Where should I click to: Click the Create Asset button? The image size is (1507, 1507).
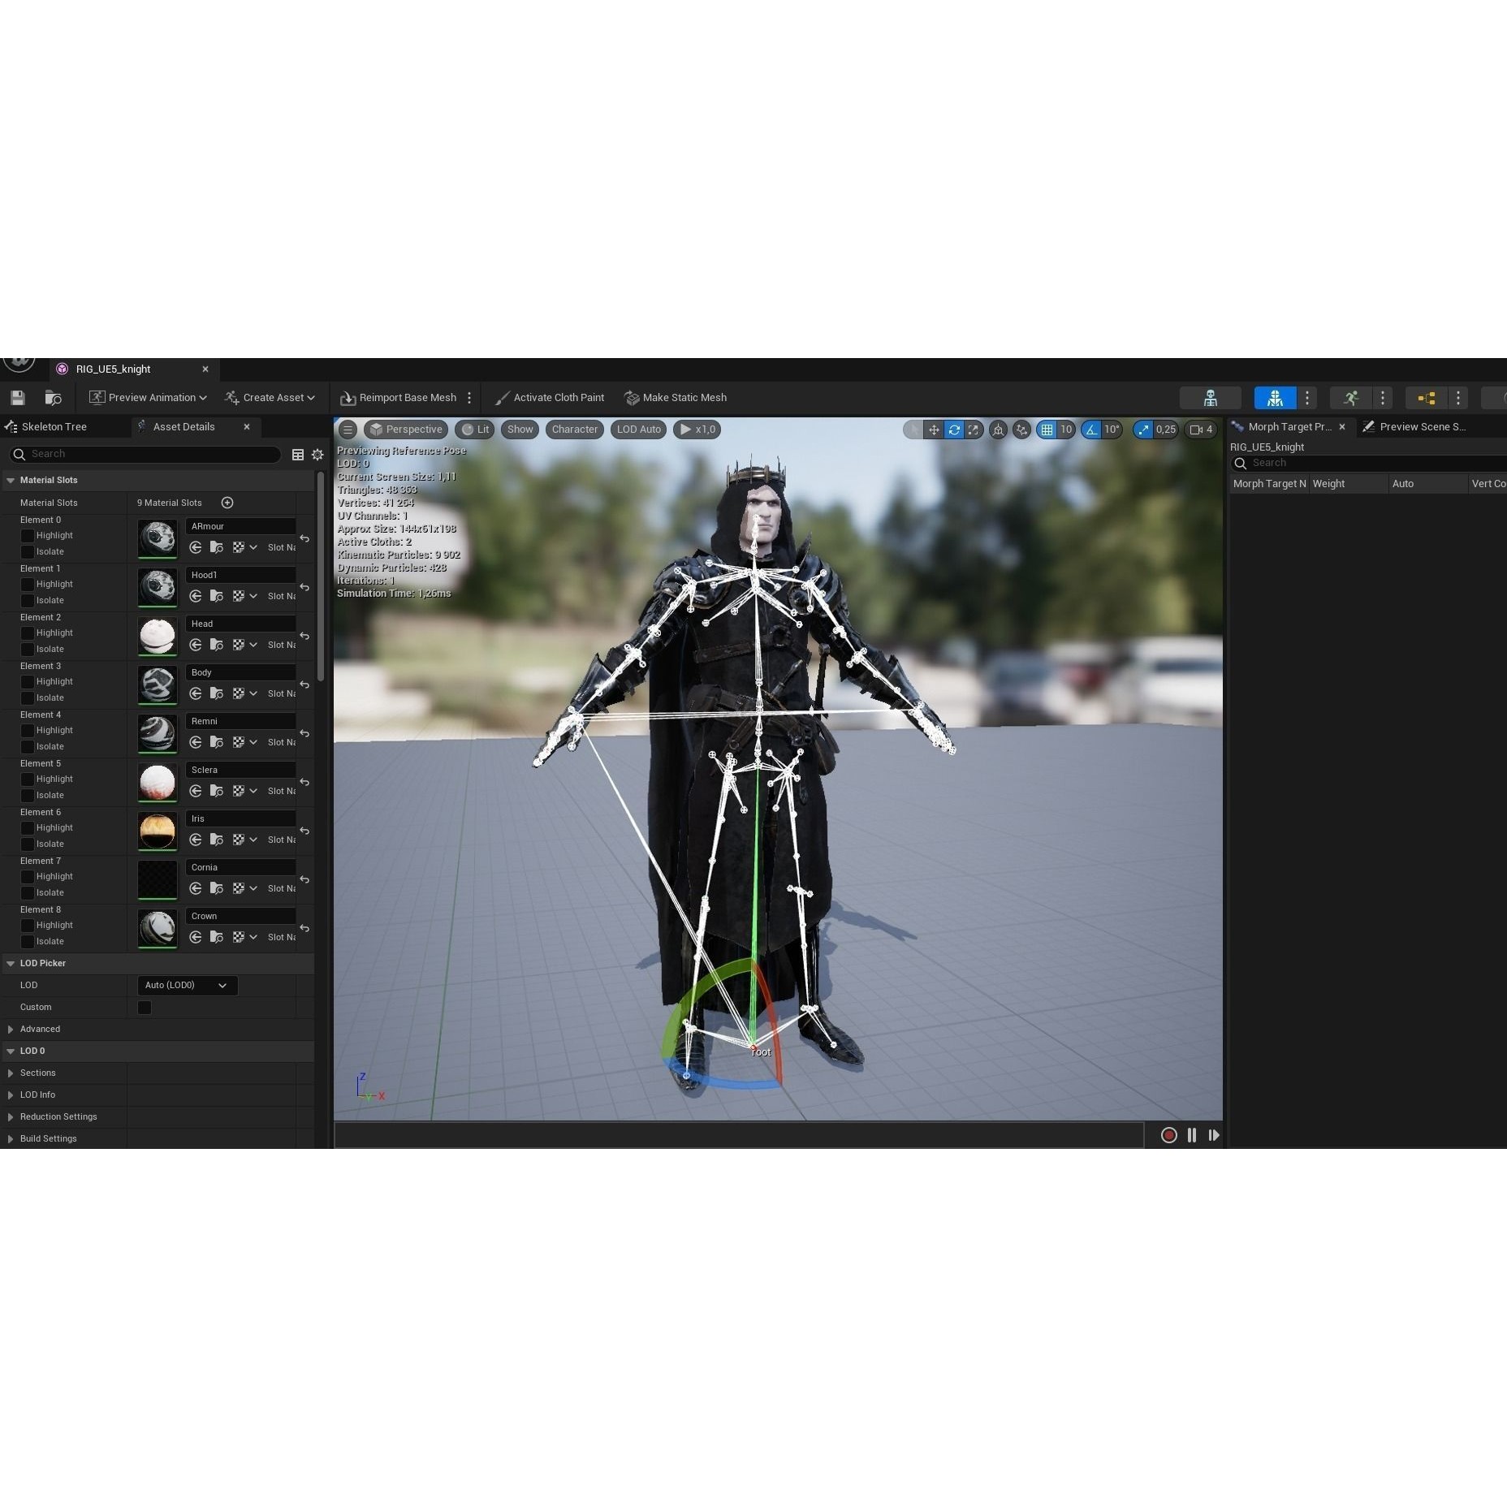(x=270, y=397)
